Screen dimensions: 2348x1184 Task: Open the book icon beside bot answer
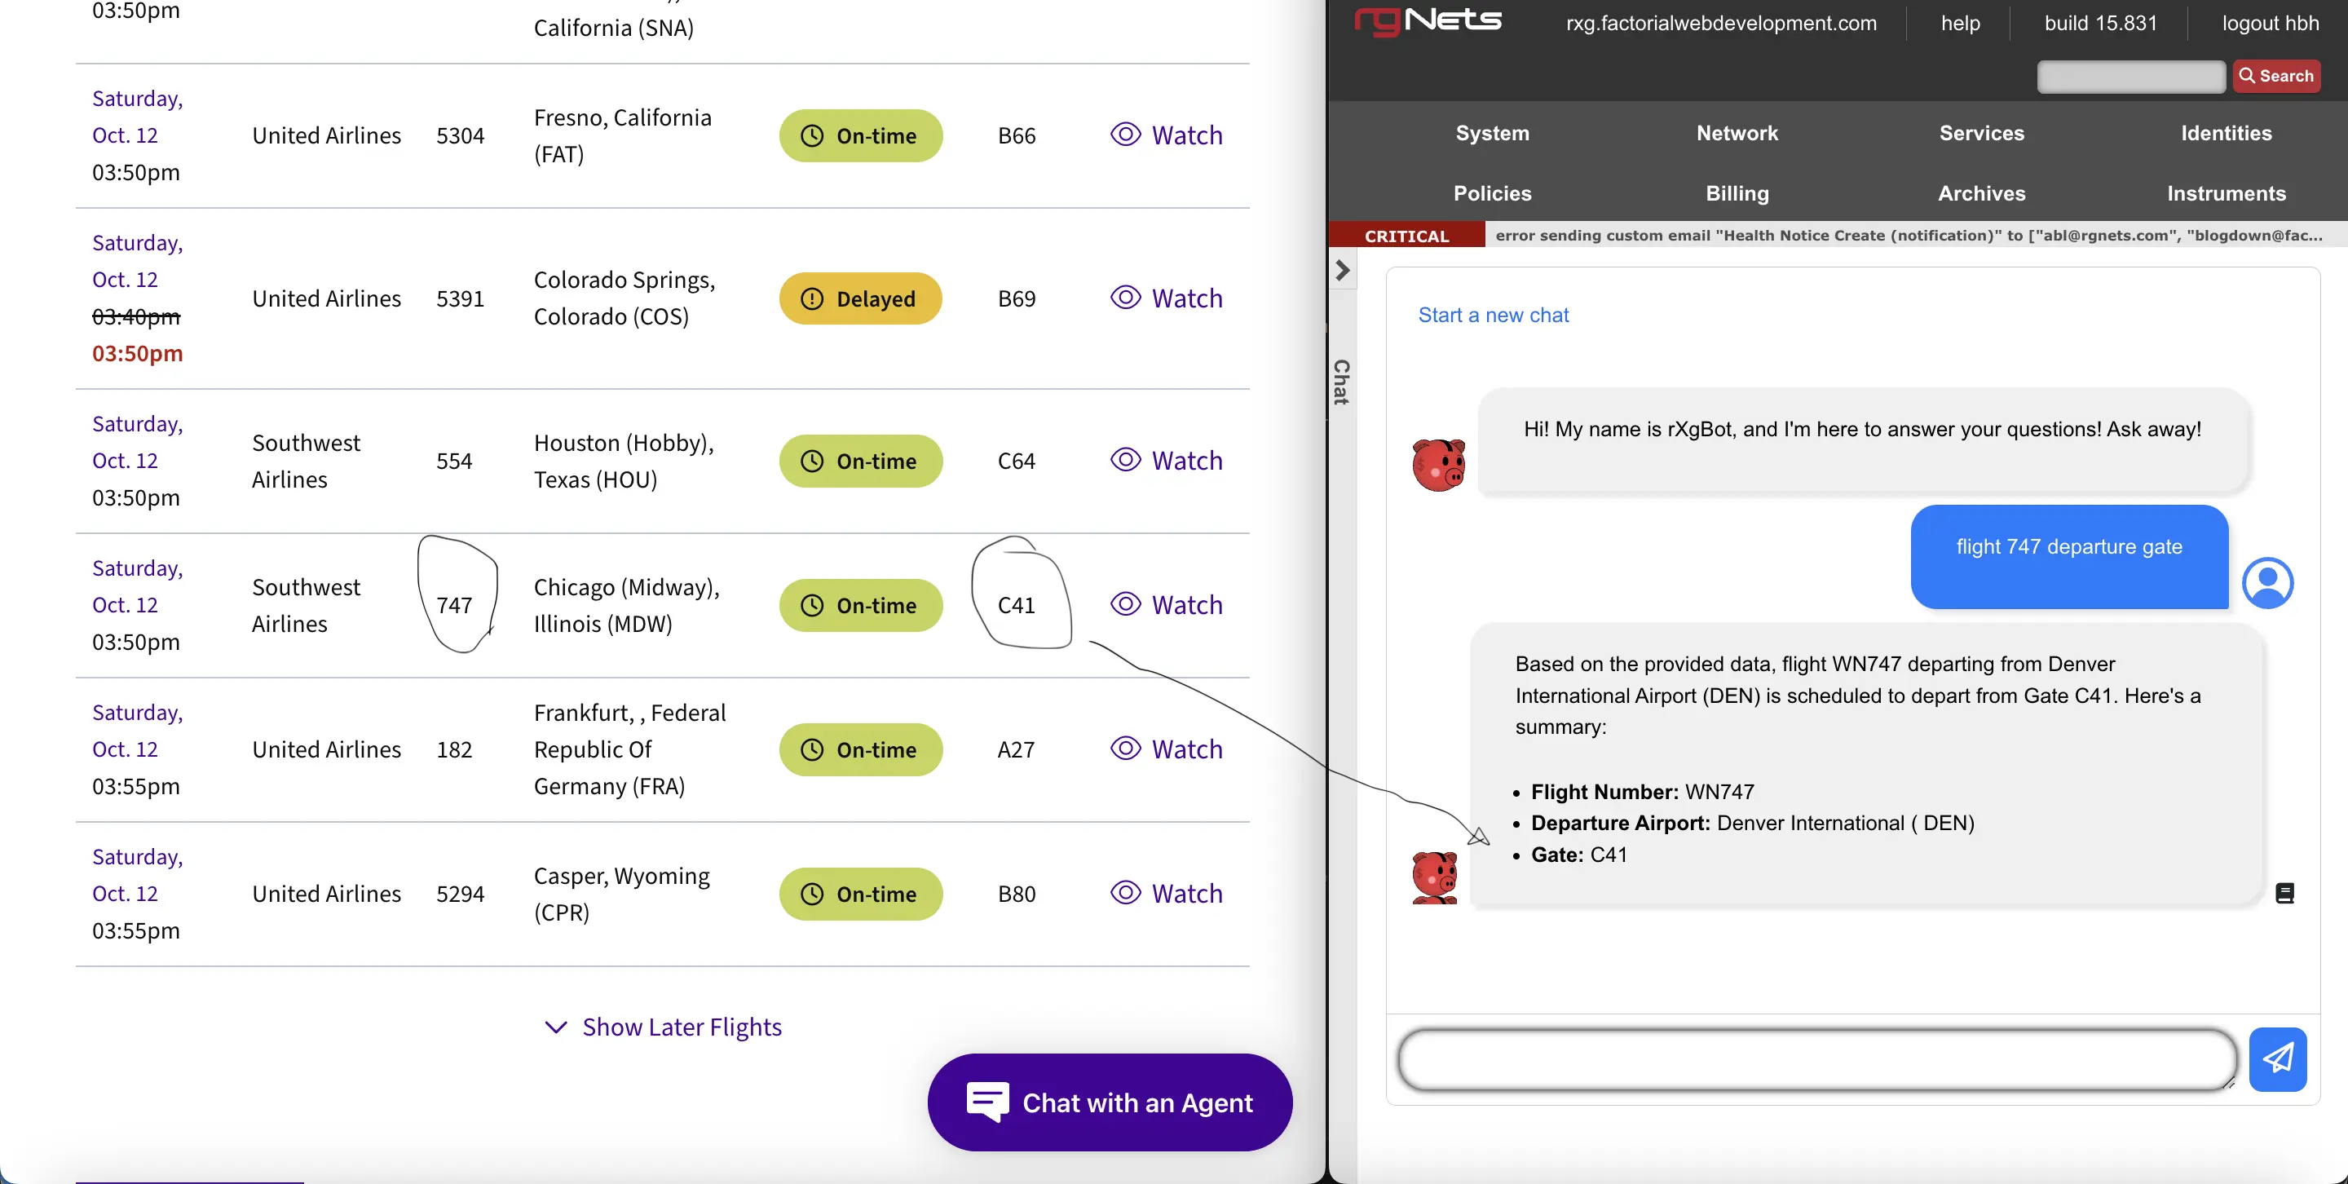pos(2284,893)
